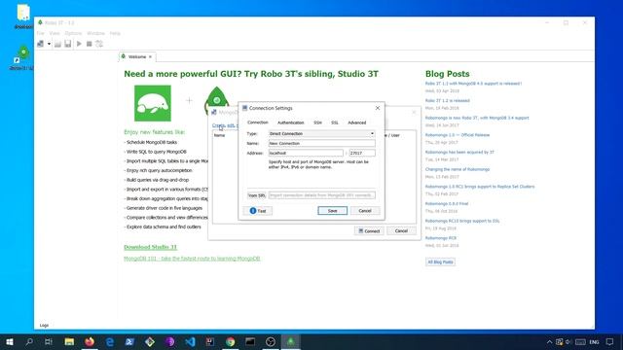Open the dropdown arrow beside the connect icon
The width and height of the screenshot is (623, 350).
coord(49,44)
